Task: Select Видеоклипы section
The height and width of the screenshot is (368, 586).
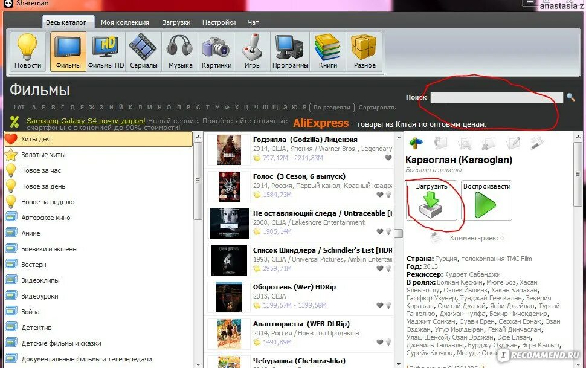Action: pos(98,280)
